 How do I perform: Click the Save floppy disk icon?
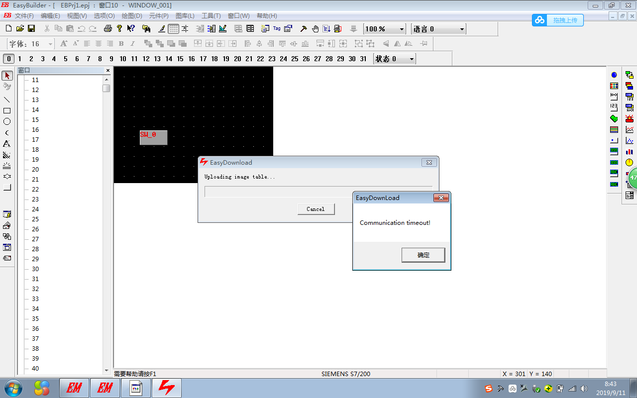click(31, 29)
